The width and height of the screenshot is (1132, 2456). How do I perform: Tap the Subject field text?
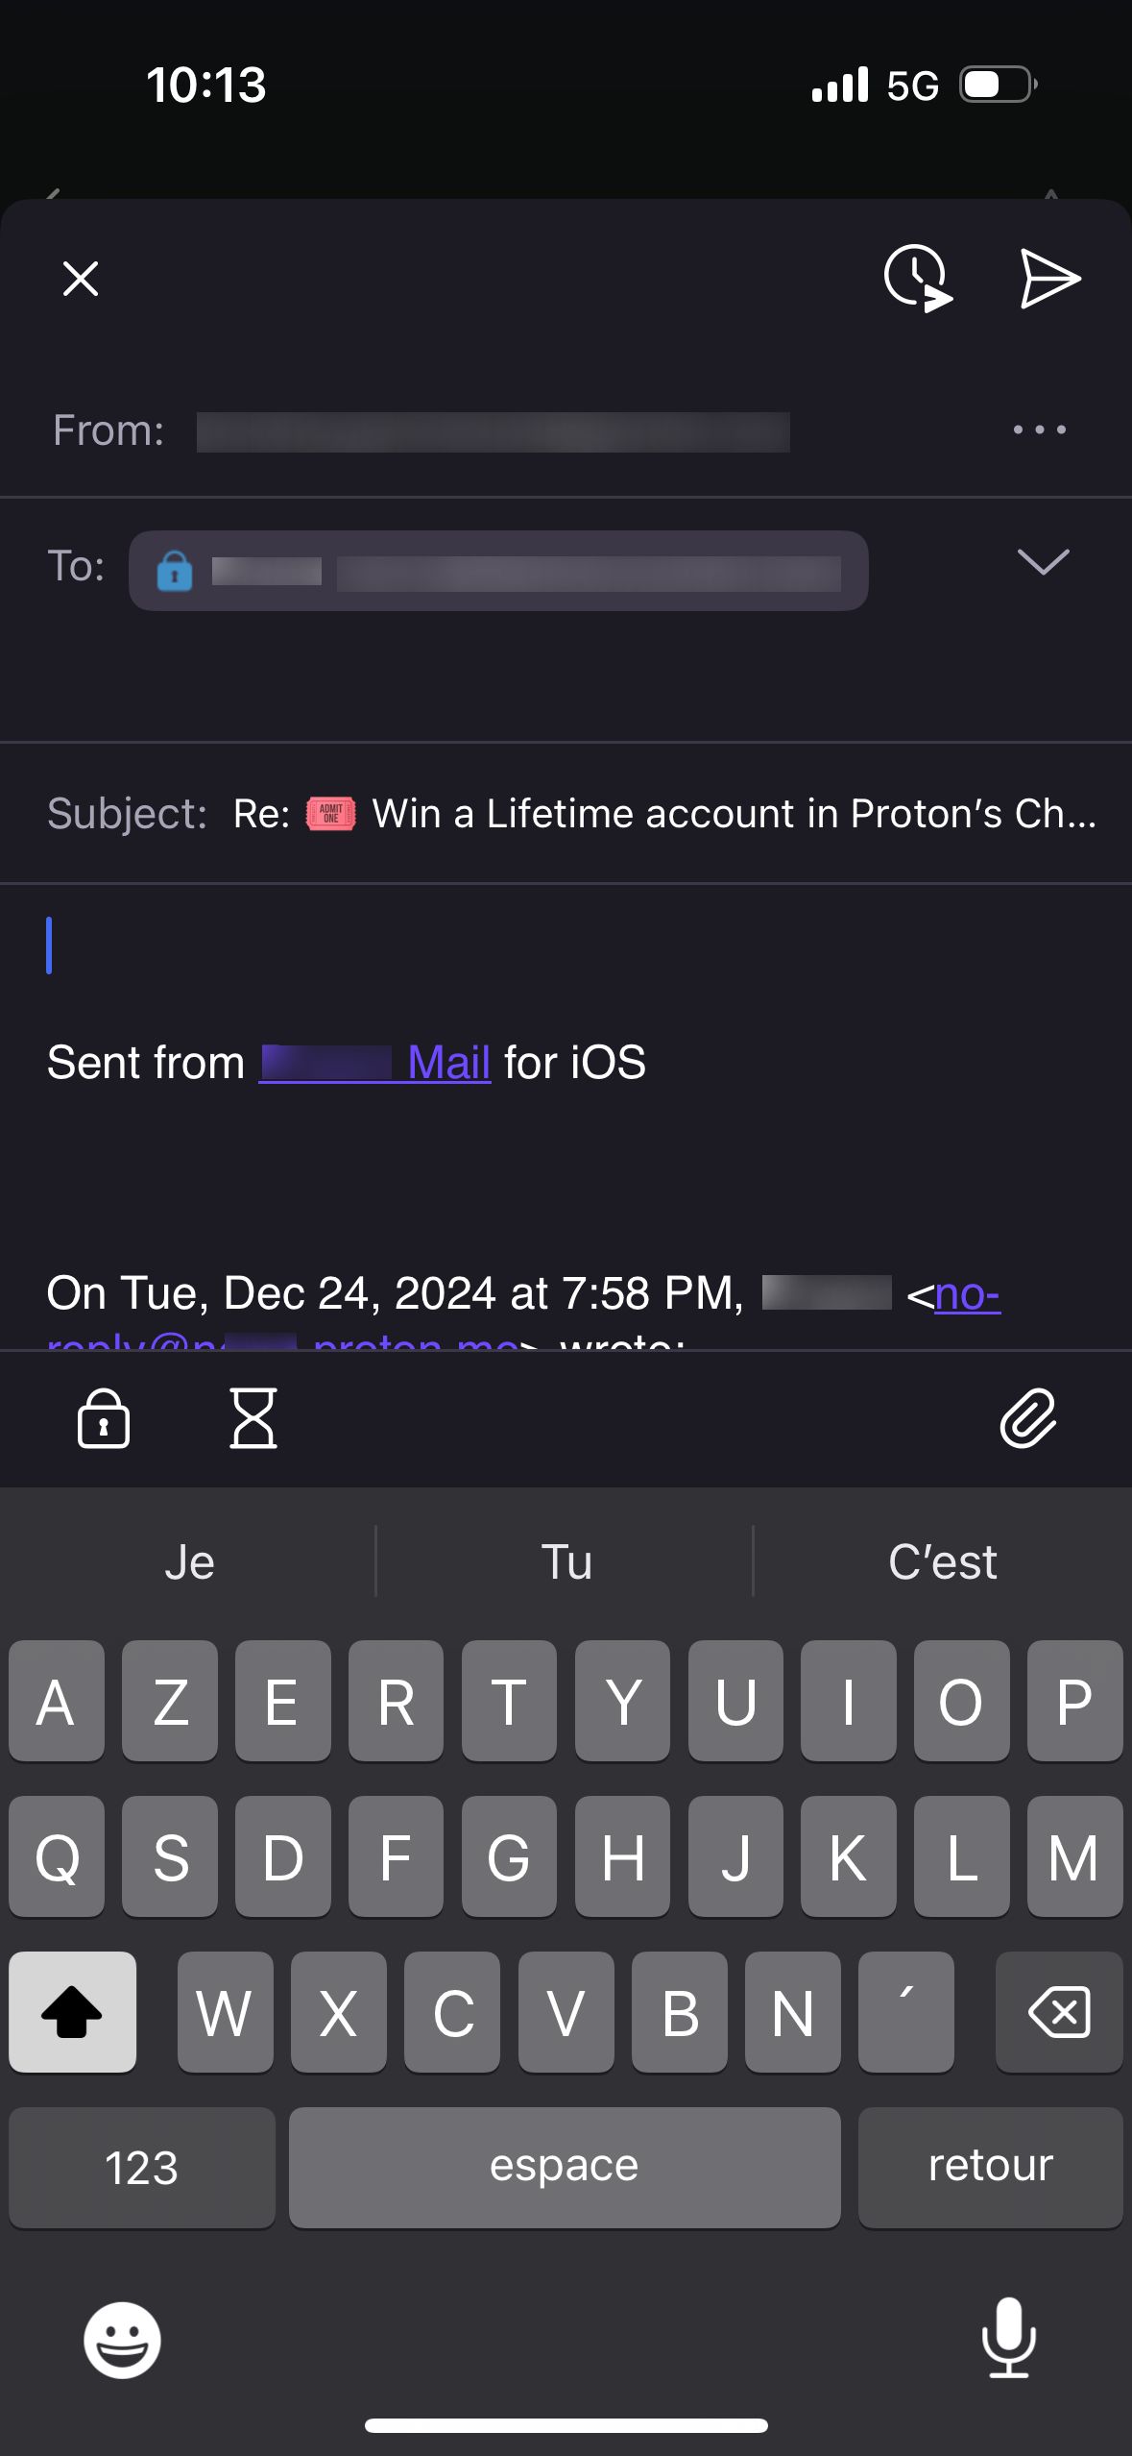[664, 814]
